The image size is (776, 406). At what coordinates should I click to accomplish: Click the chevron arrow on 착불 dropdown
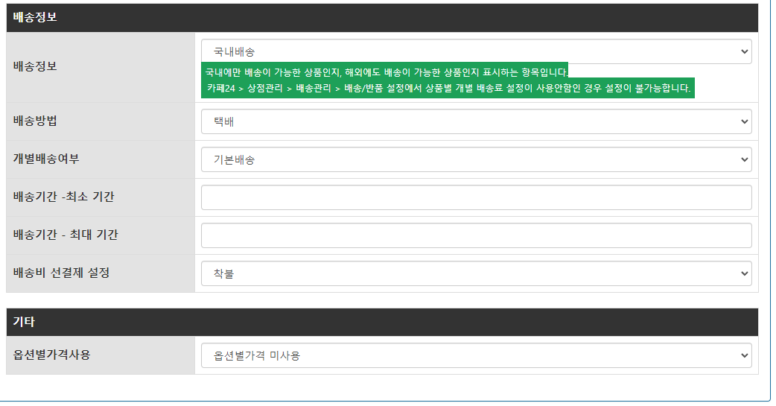click(742, 273)
